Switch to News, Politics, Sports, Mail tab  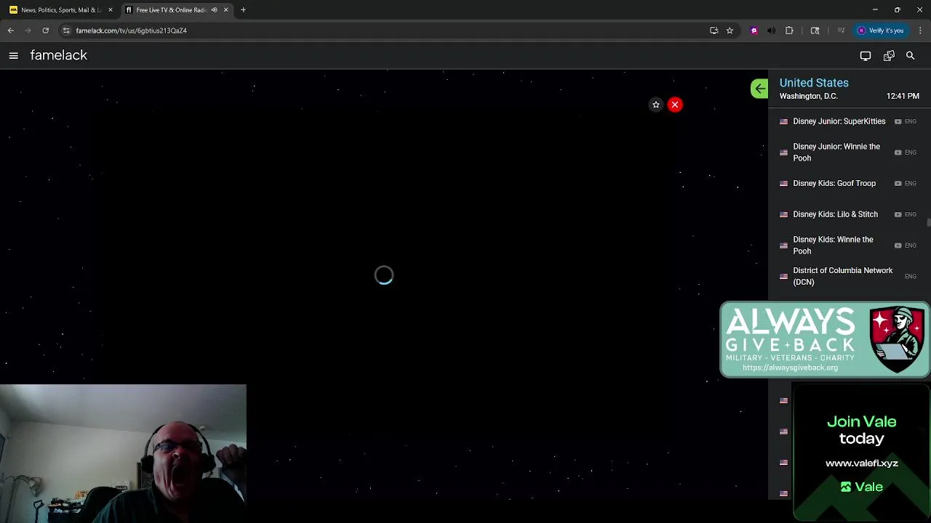coord(61,10)
